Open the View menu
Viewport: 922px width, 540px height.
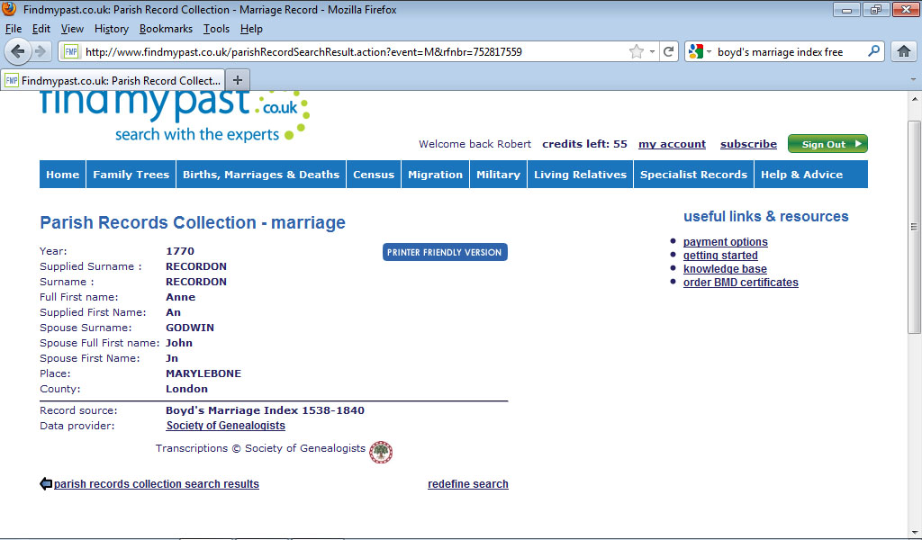(x=72, y=29)
